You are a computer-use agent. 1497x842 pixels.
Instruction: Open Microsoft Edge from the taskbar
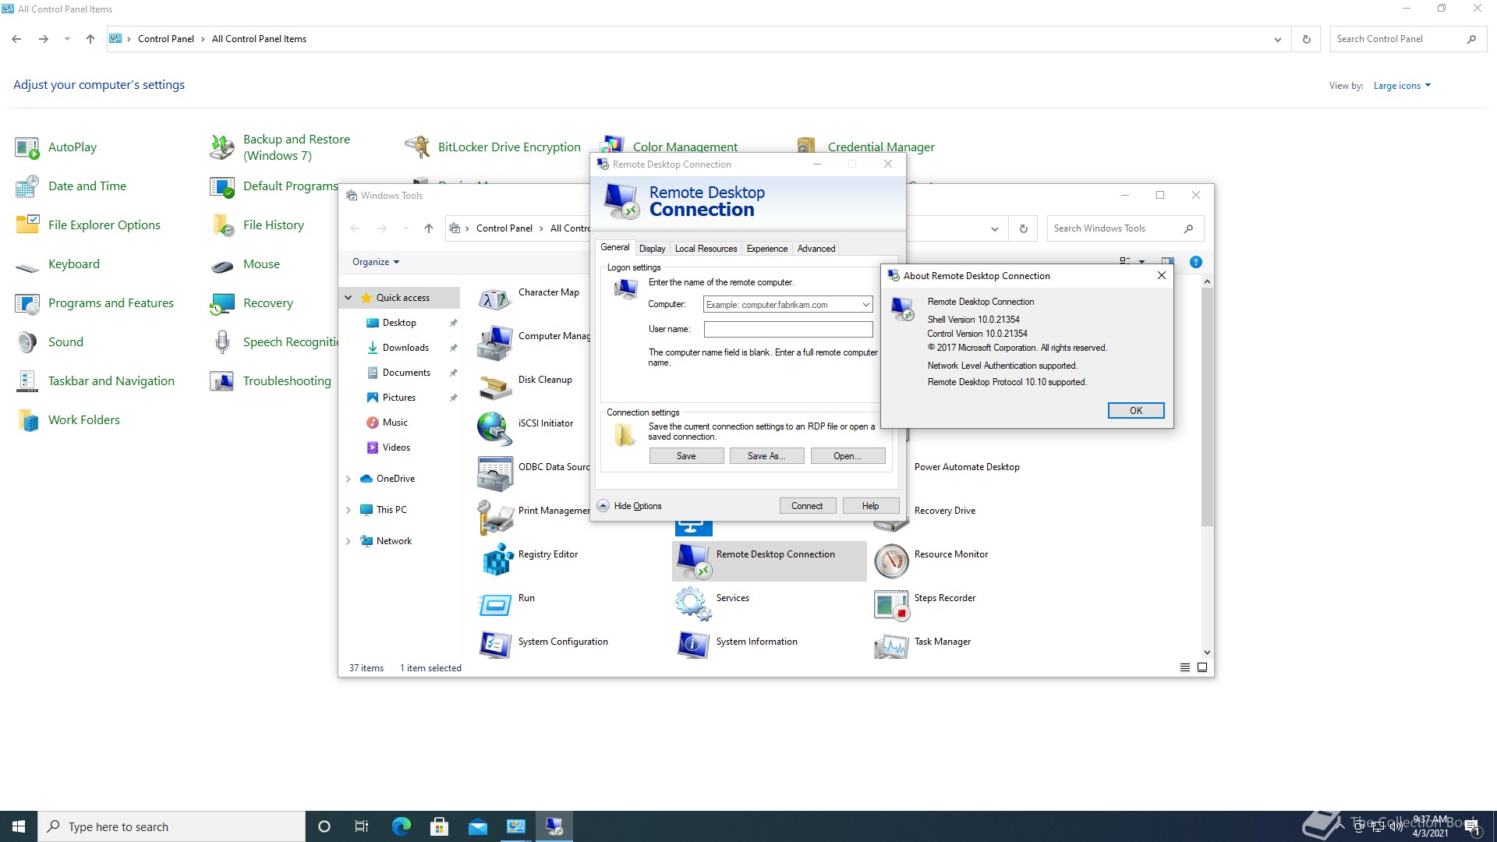[402, 826]
